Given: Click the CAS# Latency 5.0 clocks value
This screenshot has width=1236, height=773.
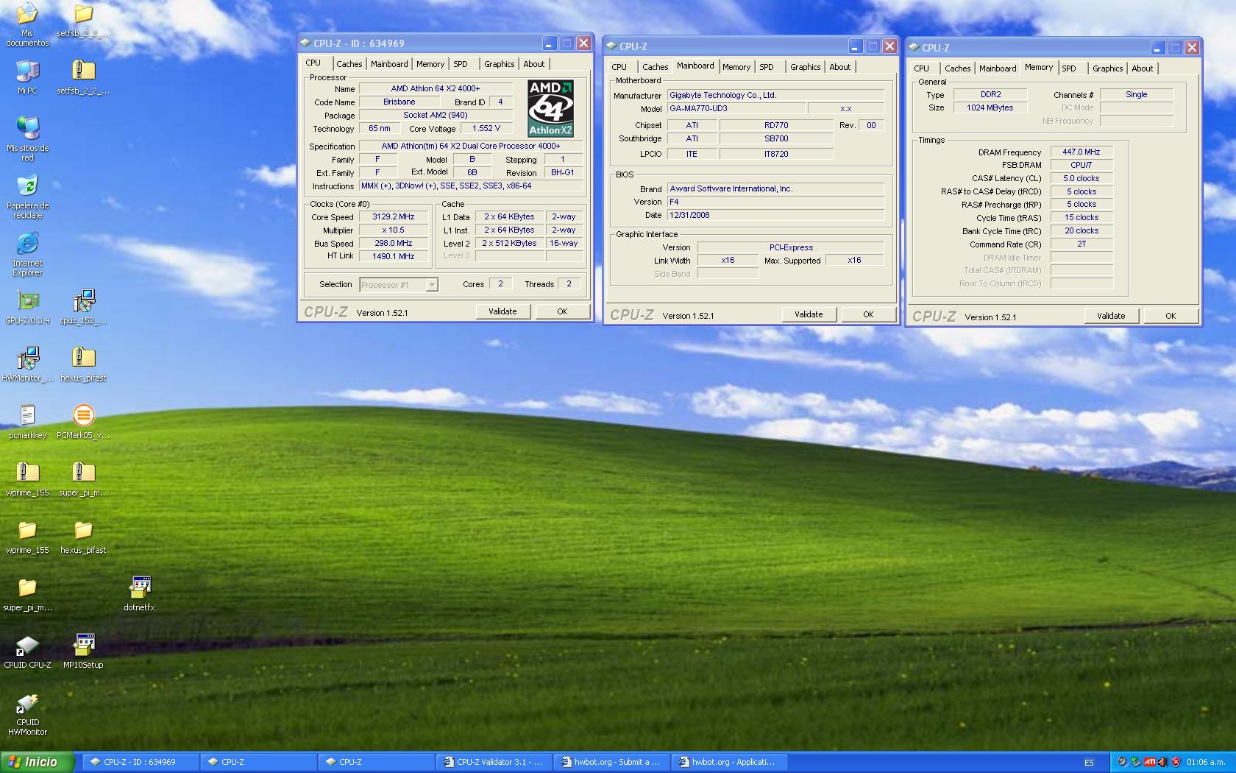Looking at the screenshot, I should pos(1081,178).
